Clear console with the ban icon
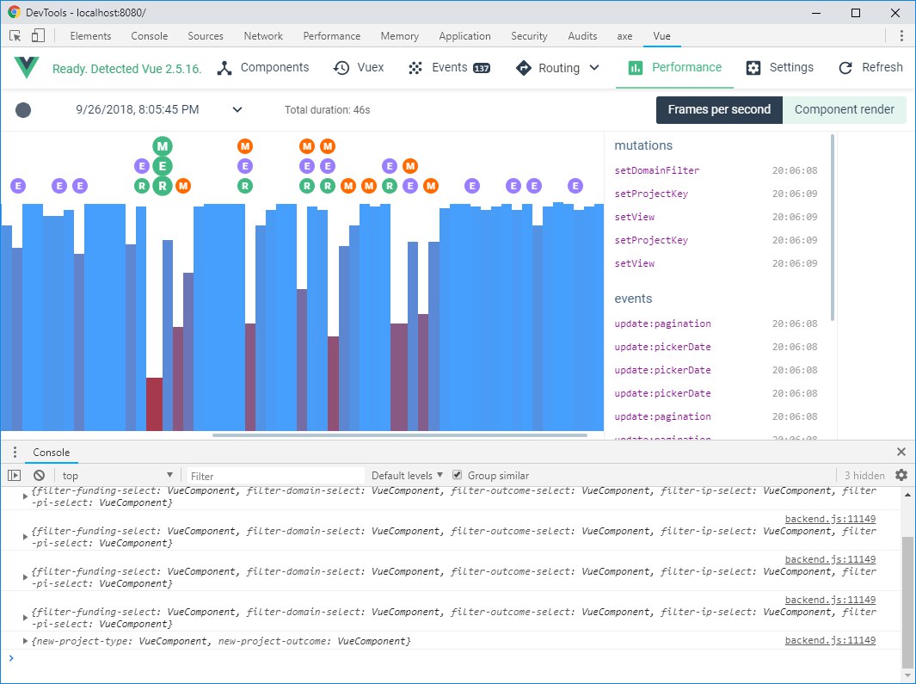Screen dimensions: 916x684 pyautogui.click(x=40, y=475)
